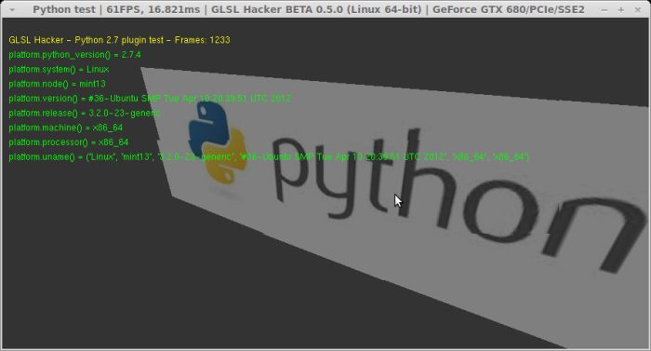Select the 'platform.python_version() = 2.7.4' line
Image resolution: width=651 pixels, height=351 pixels.
coord(74,55)
